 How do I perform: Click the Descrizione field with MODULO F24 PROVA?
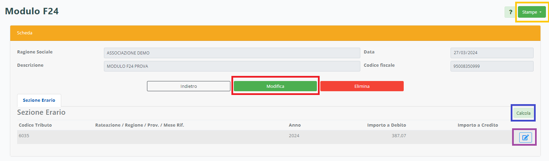pyautogui.click(x=231, y=66)
